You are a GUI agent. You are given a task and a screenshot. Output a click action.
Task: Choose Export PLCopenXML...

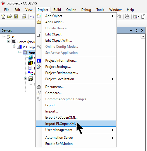(x=76, y=118)
